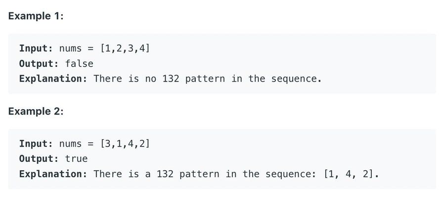The height and width of the screenshot is (198, 445).
Task: Click the word false
Action: click(79, 64)
